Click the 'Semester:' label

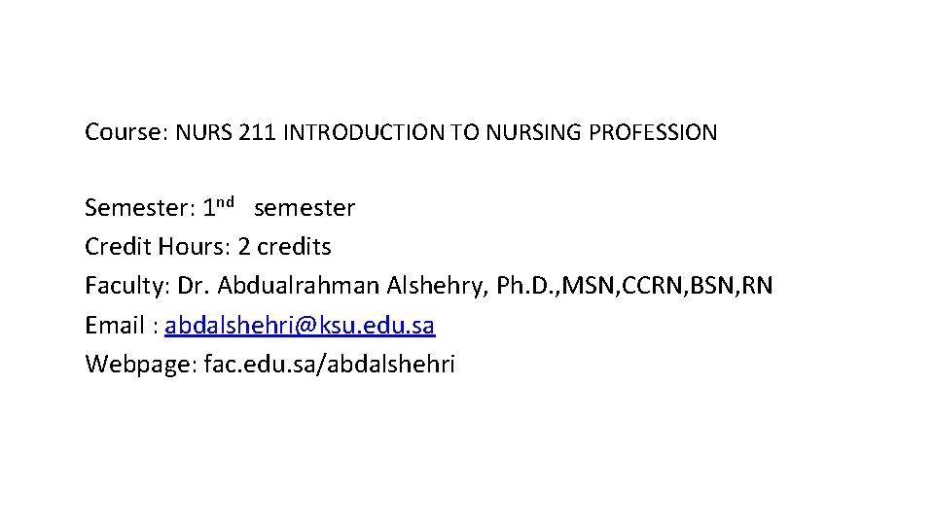tap(141, 208)
